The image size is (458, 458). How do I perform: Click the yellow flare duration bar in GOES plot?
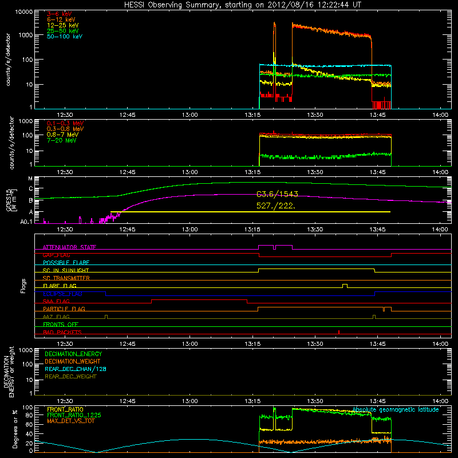(x=250, y=212)
